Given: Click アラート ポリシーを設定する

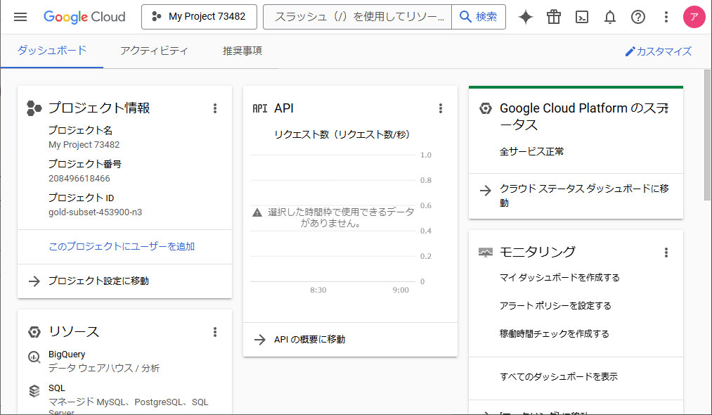Looking at the screenshot, I should click(x=555, y=305).
